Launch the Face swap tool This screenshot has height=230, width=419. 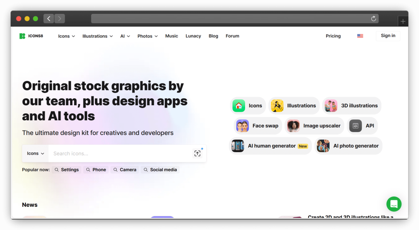pyautogui.click(x=258, y=126)
